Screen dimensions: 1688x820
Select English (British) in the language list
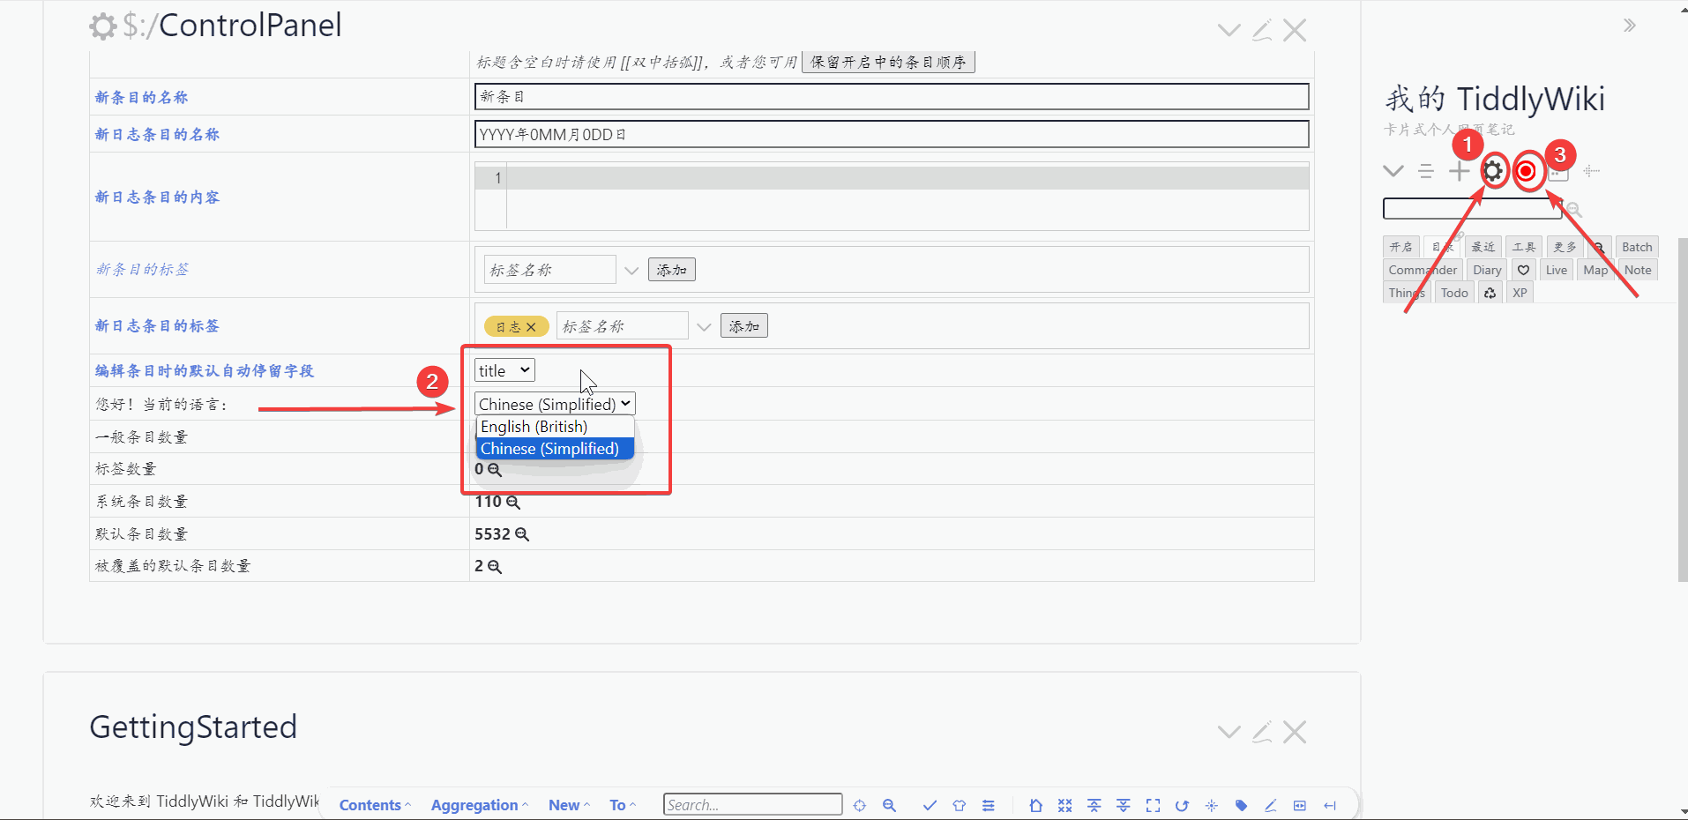(555, 427)
